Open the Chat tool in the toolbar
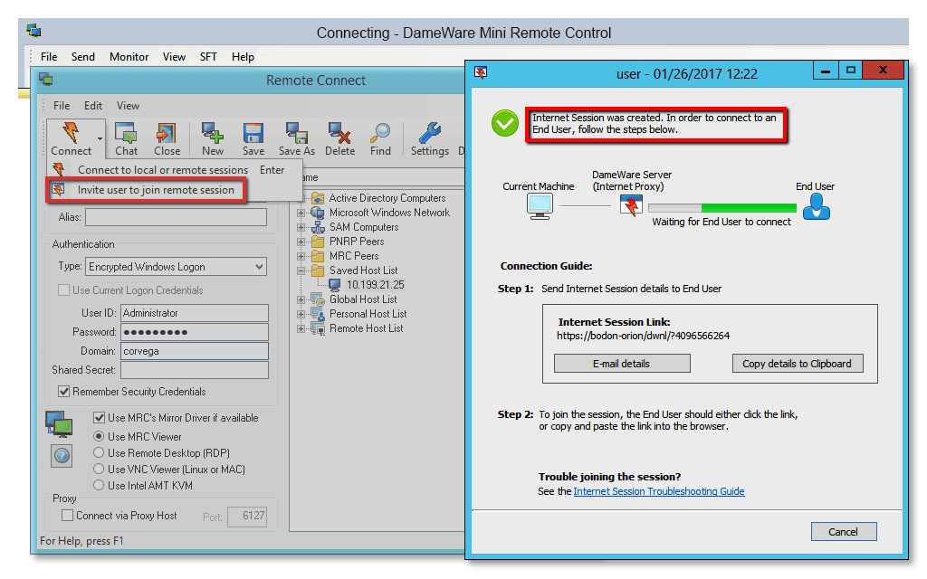 125,138
